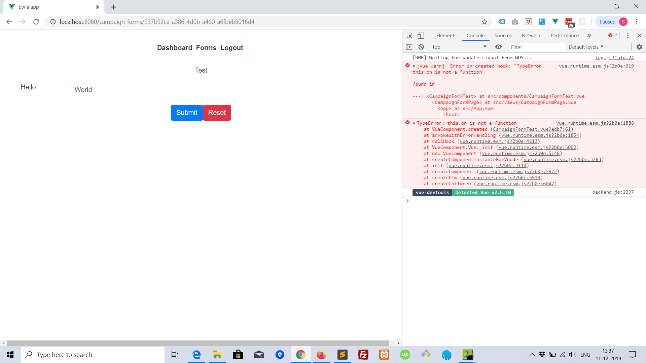
Task: Open the Sources panel
Action: pyautogui.click(x=503, y=35)
